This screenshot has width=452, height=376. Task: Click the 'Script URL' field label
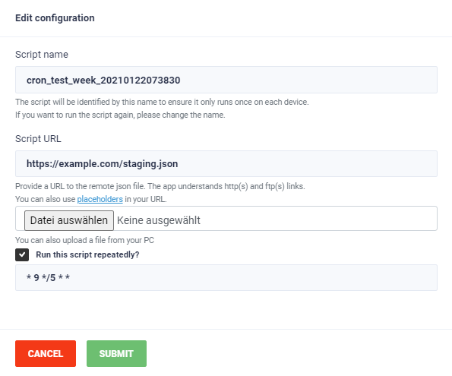point(38,139)
